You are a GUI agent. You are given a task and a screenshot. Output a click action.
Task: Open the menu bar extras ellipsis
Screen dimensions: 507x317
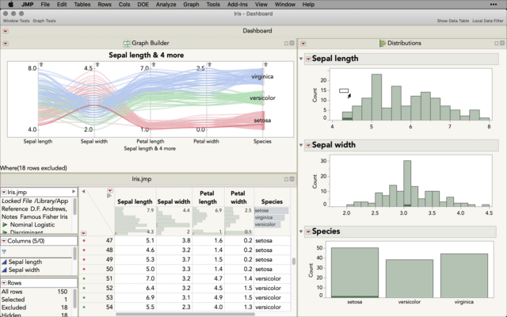[x=494, y=4]
